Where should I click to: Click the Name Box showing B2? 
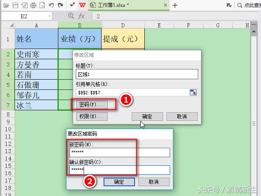click(24, 16)
